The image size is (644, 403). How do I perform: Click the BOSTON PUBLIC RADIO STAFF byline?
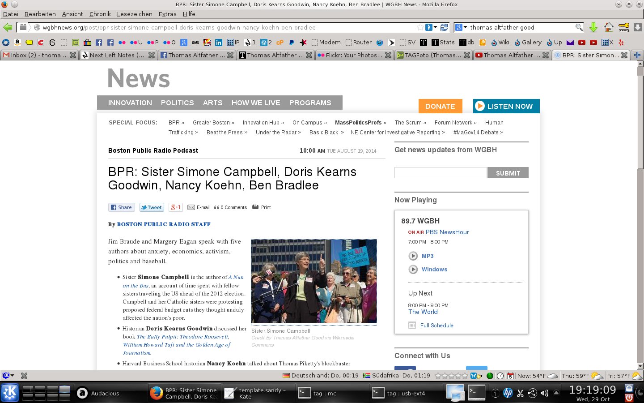pyautogui.click(x=164, y=224)
